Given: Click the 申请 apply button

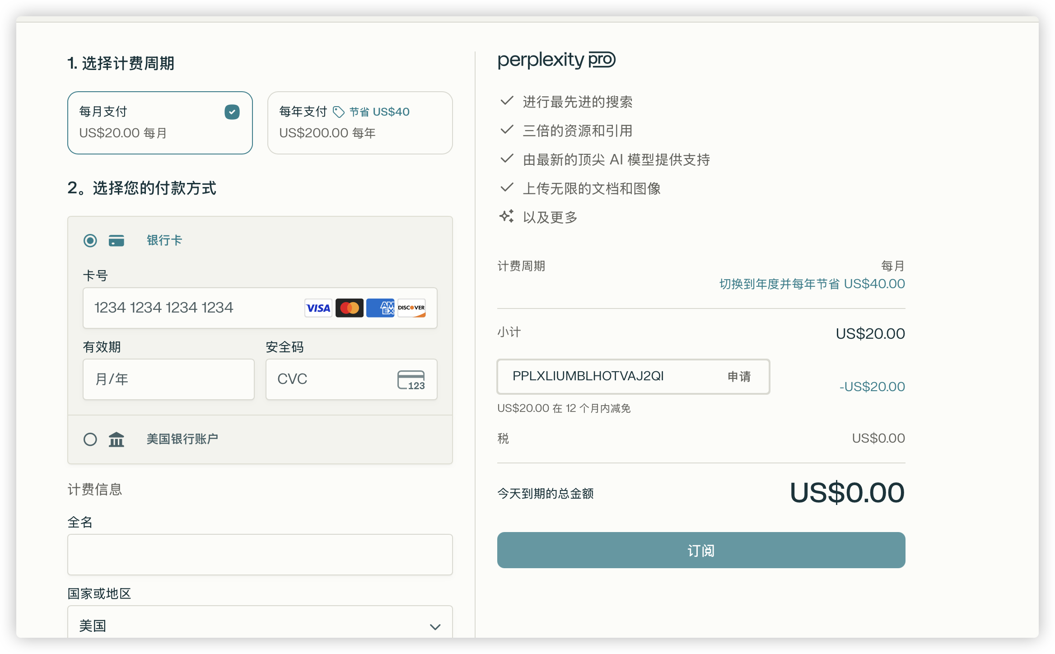Looking at the screenshot, I should (739, 377).
